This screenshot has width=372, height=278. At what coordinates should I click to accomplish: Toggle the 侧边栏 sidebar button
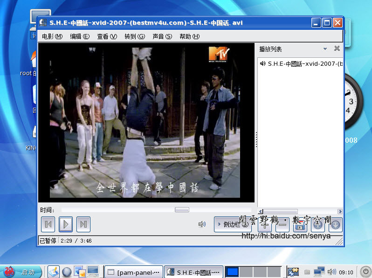click(233, 224)
